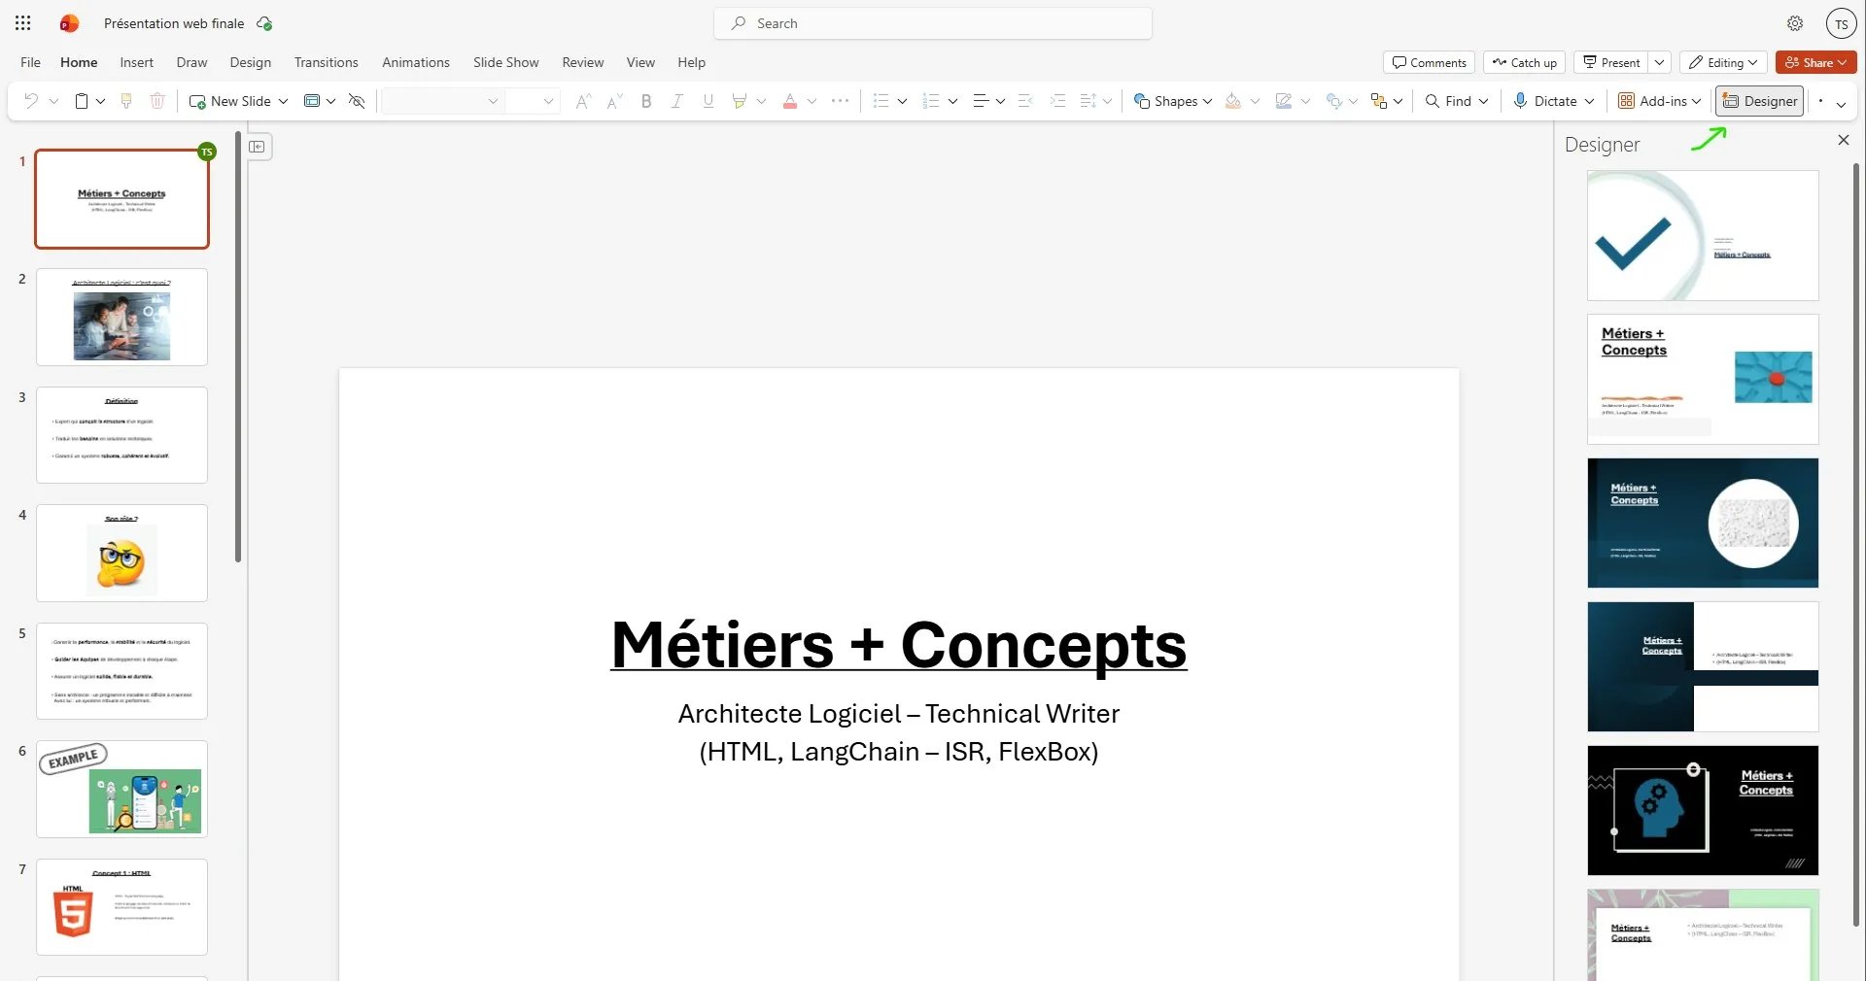Apply the checkmark Designer layout idea
Screen dimensions: 1866x981
tap(1703, 236)
